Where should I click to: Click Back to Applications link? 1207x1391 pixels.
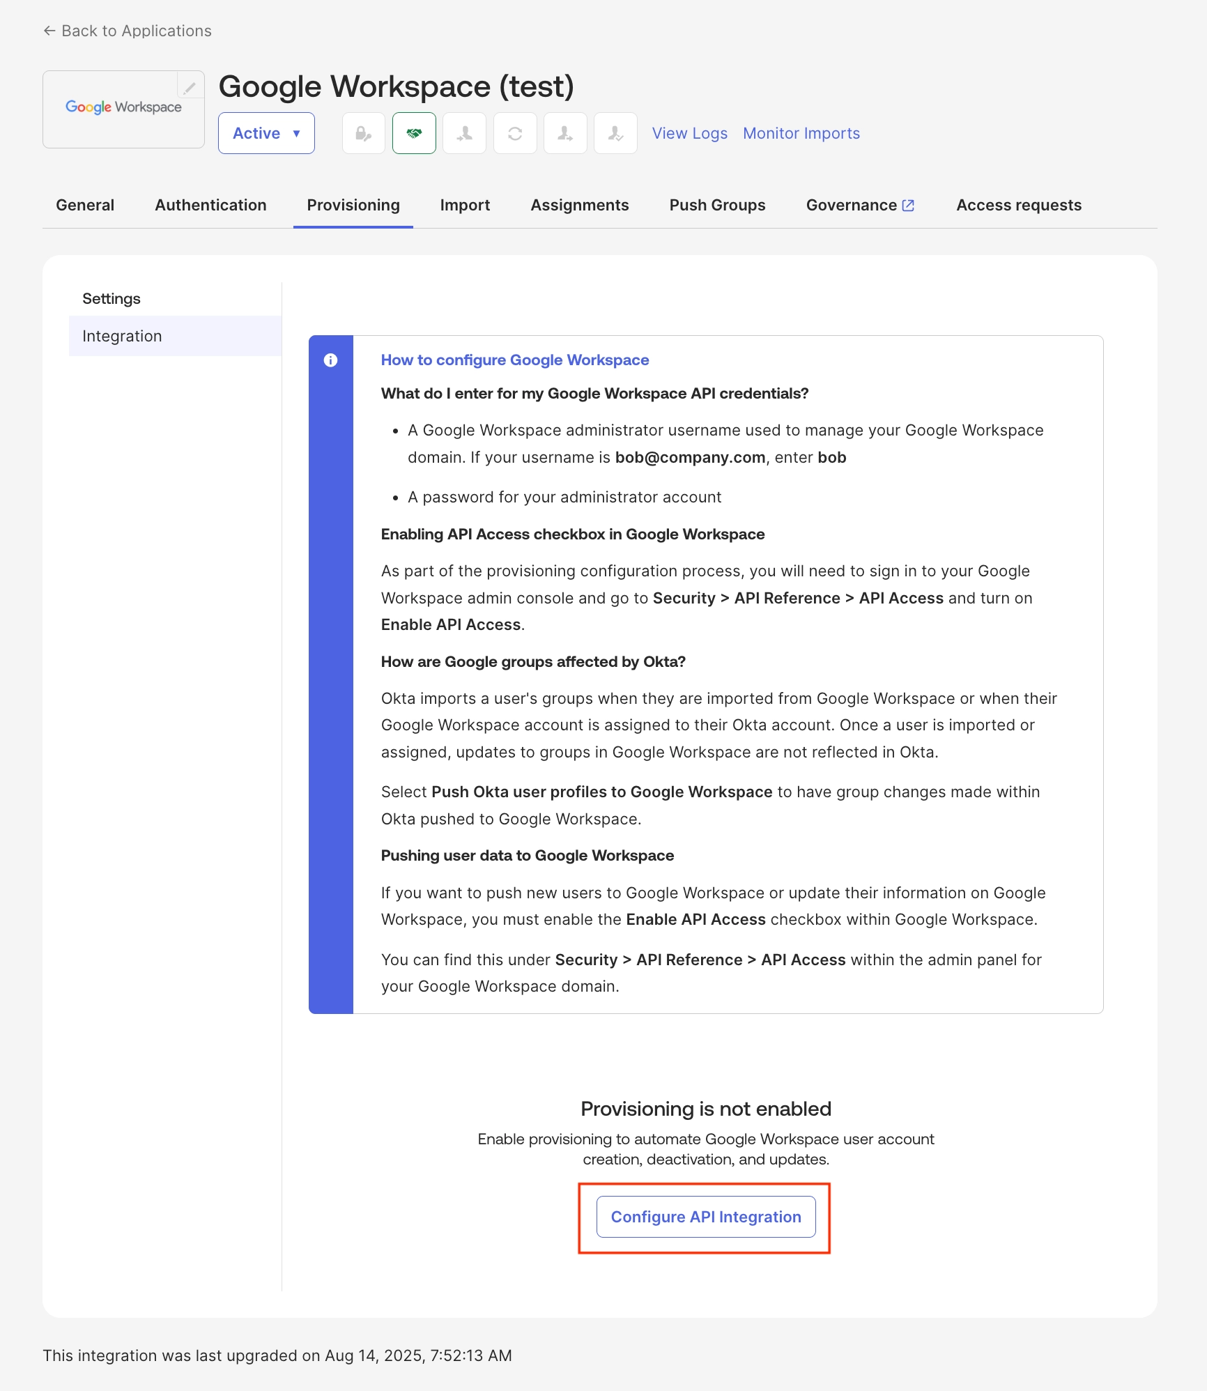point(128,31)
